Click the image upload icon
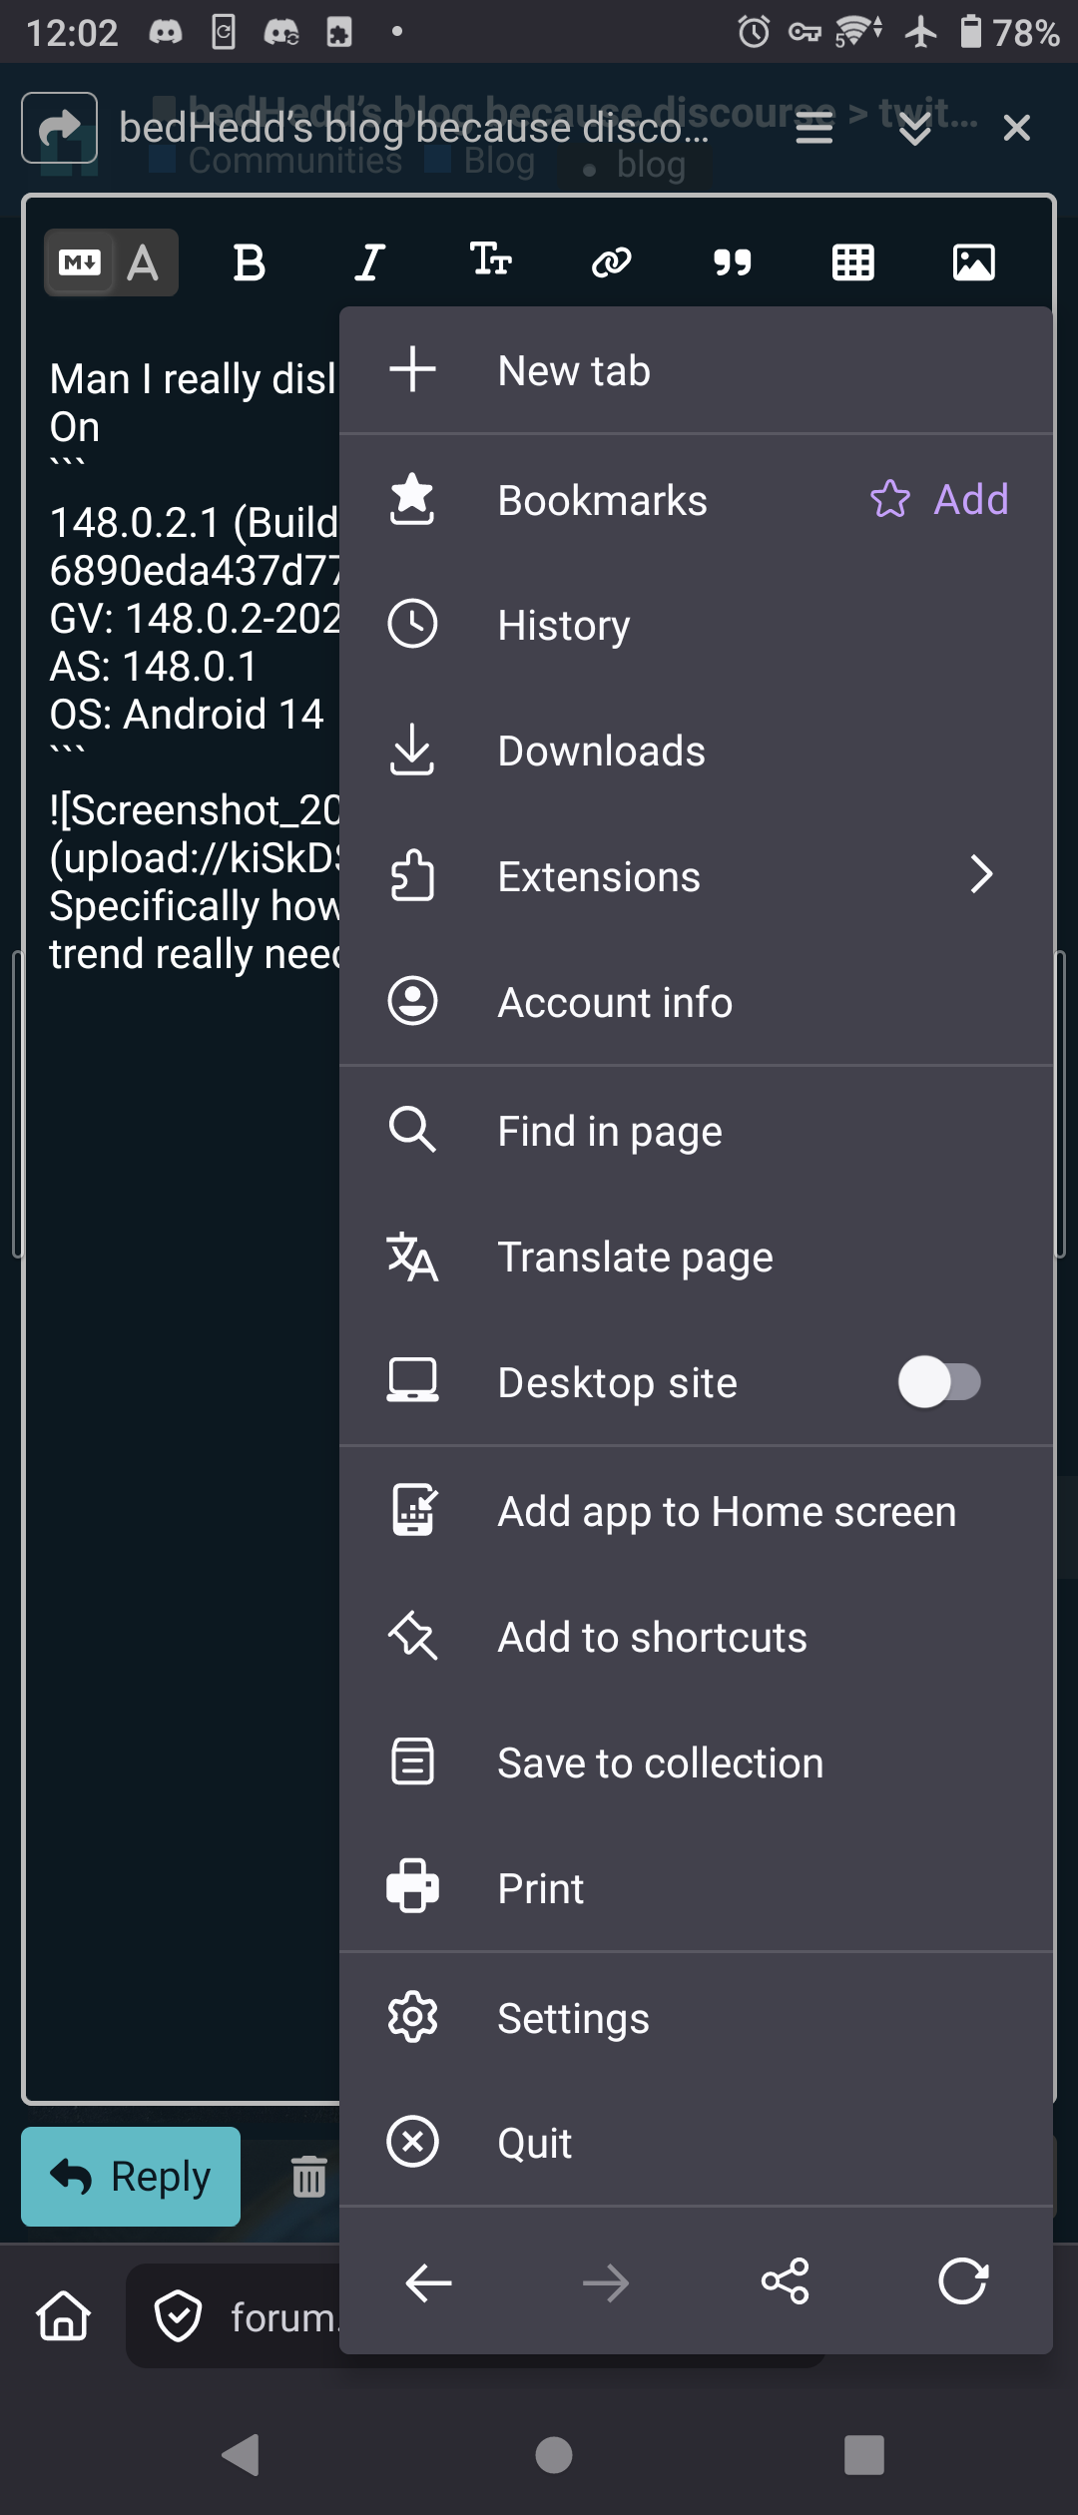This screenshot has height=2515, width=1078. point(973,262)
